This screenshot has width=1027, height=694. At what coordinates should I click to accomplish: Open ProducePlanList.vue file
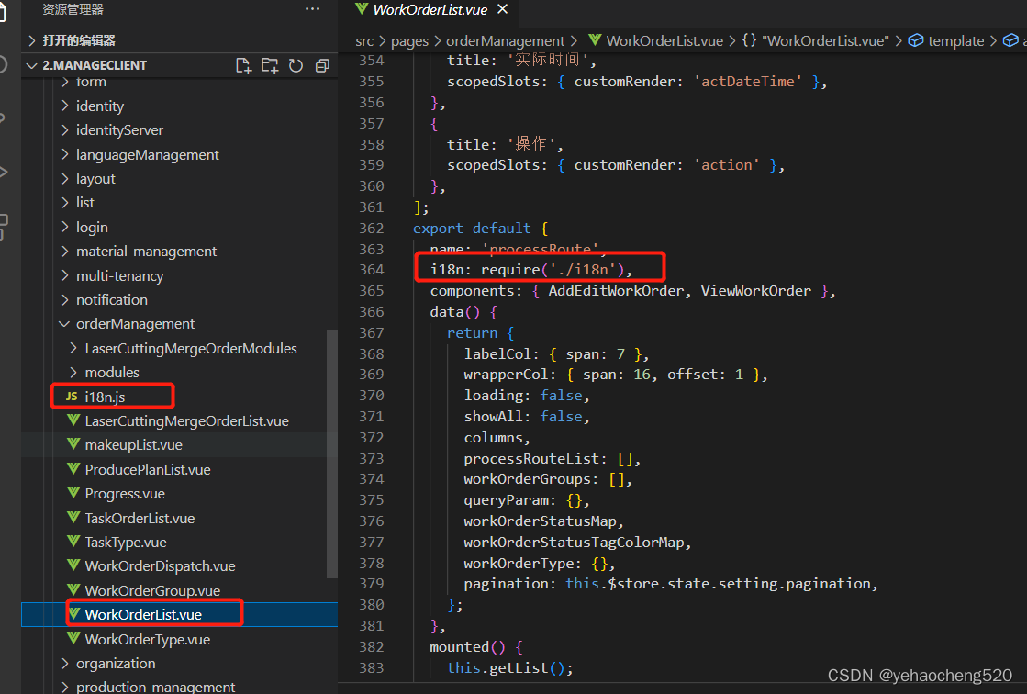point(148,469)
